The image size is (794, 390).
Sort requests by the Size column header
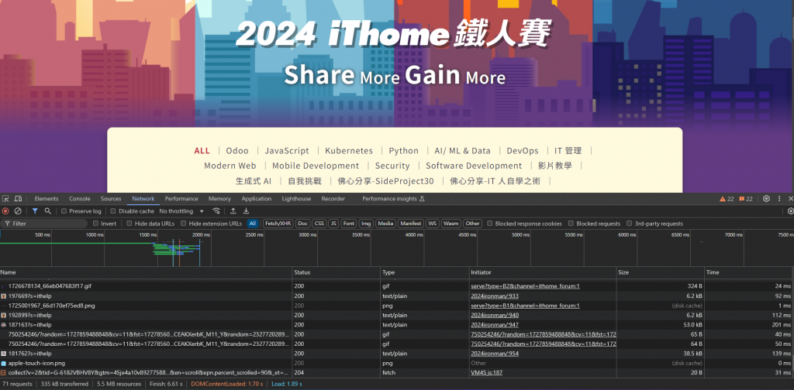point(661,272)
